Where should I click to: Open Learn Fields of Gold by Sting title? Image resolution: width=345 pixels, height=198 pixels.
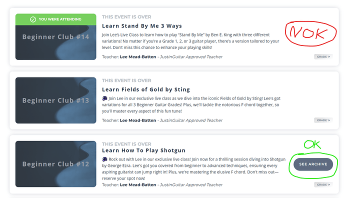coord(146,89)
